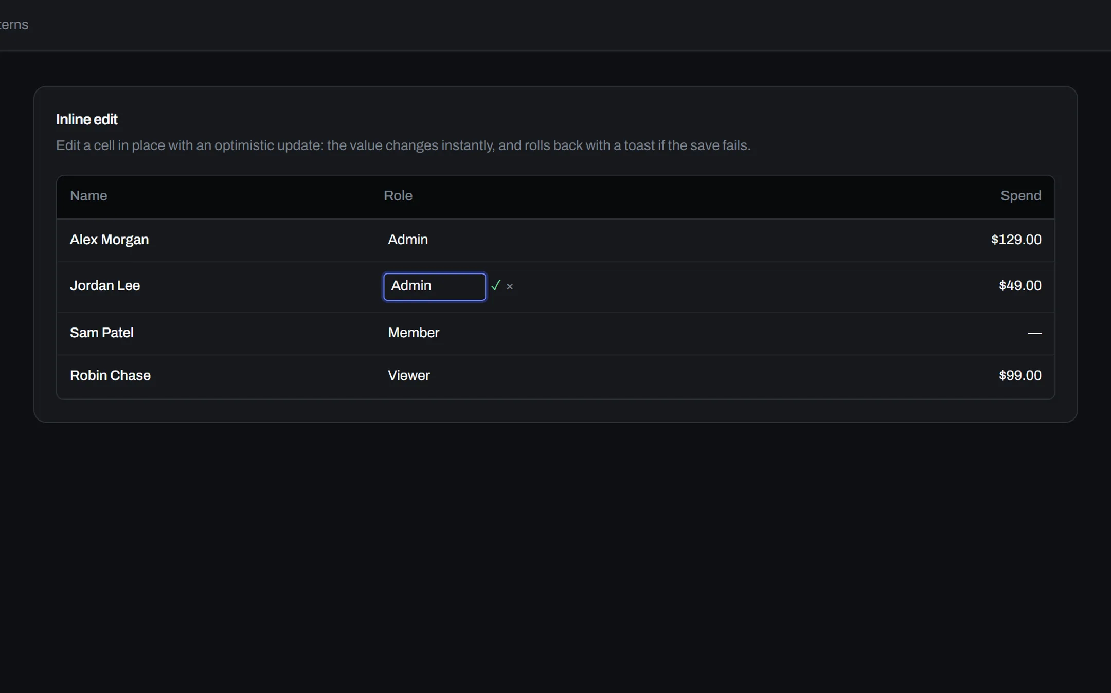Edit Alex Morgan's Admin role cell
This screenshot has height=693, width=1111.
coord(408,240)
